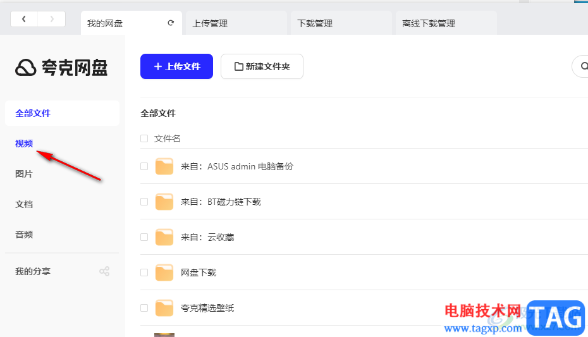Switch to the 离线下载管理 tab

tap(446, 23)
